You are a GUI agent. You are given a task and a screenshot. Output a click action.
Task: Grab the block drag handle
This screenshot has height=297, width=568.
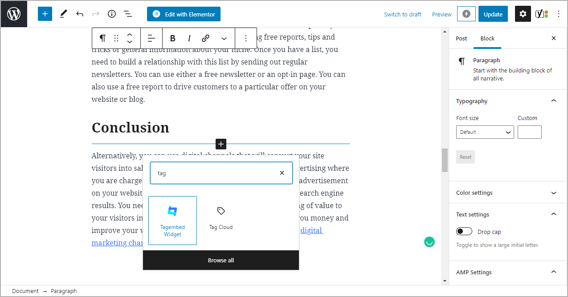[x=116, y=38]
